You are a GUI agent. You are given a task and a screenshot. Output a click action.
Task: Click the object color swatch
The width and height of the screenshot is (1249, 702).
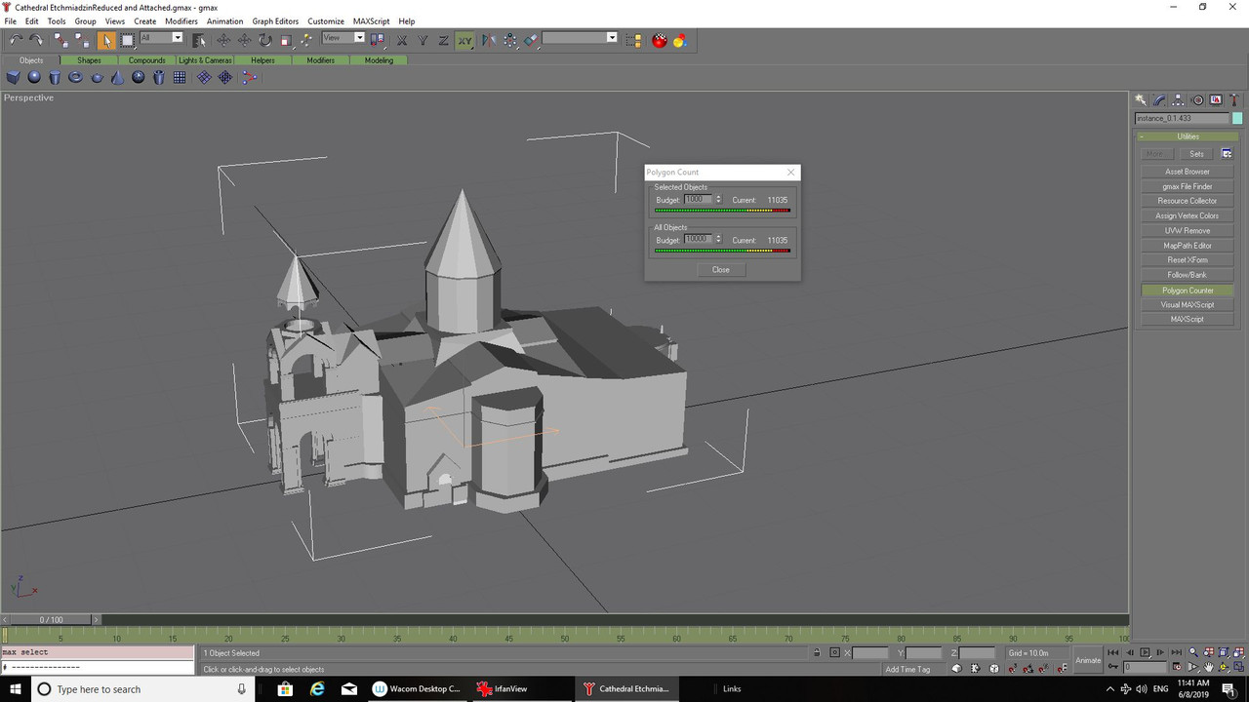[x=1238, y=118]
